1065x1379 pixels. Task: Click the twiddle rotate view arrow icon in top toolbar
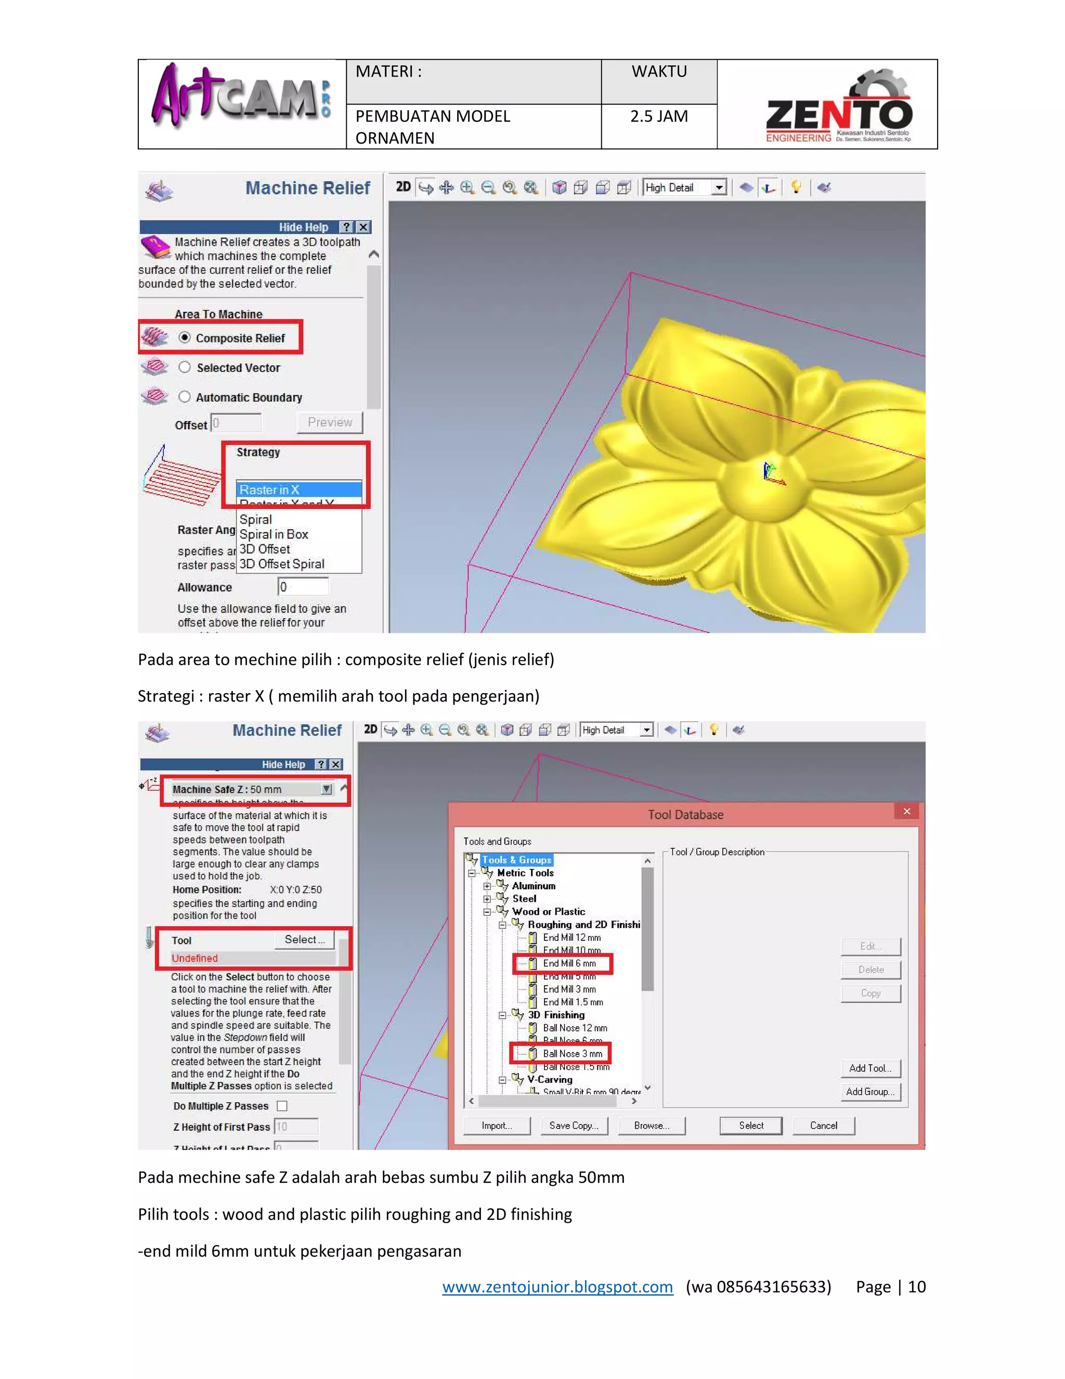(x=426, y=187)
